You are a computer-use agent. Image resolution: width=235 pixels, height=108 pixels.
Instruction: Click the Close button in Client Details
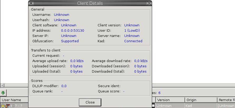coord(90,102)
